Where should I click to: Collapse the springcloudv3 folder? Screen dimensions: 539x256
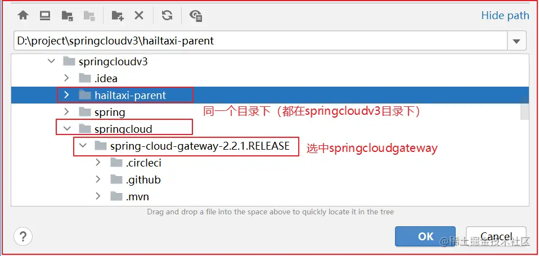51,61
